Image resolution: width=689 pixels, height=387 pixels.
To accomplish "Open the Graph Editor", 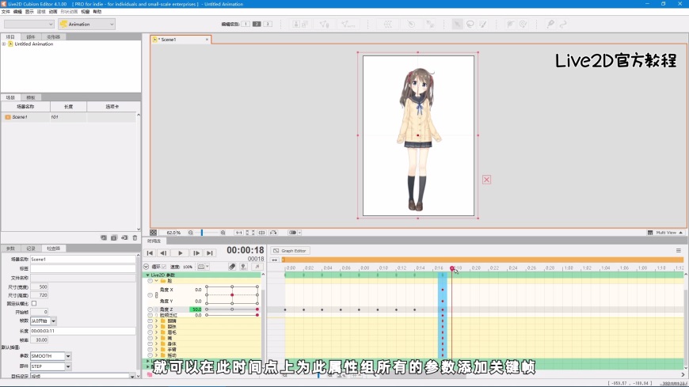I will pyautogui.click(x=291, y=251).
